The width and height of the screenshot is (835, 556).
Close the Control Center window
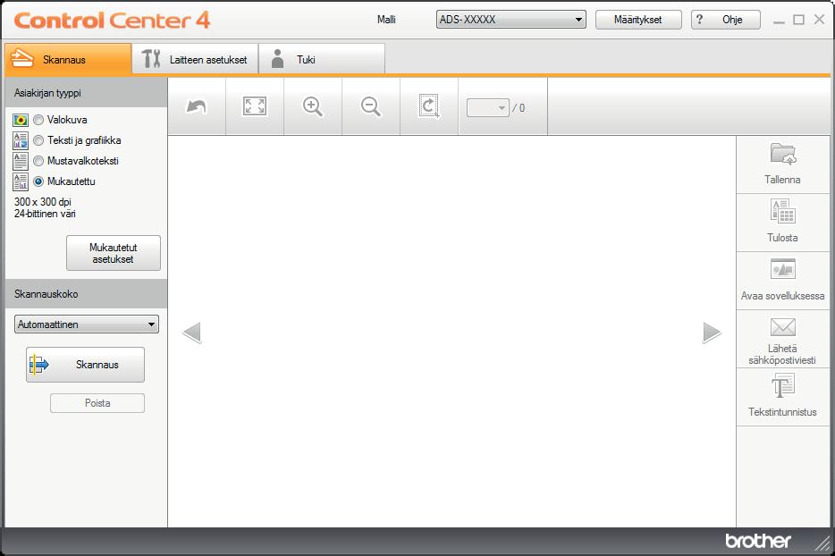[x=819, y=20]
